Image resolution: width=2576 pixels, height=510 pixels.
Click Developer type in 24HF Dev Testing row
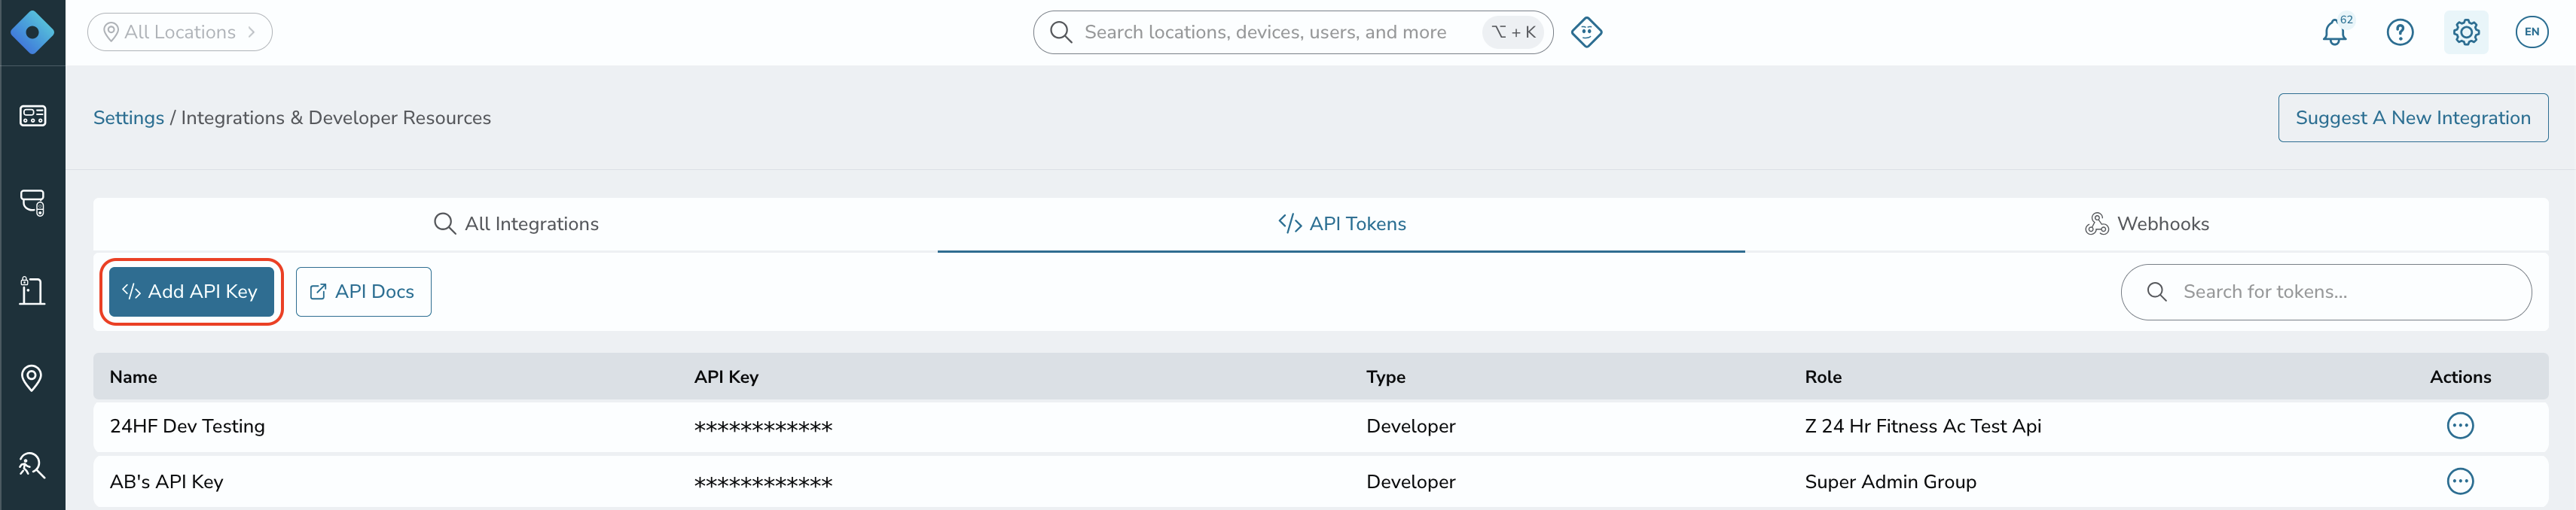click(1410, 427)
